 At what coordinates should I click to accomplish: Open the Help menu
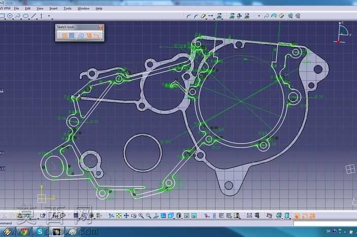(x=99, y=9)
